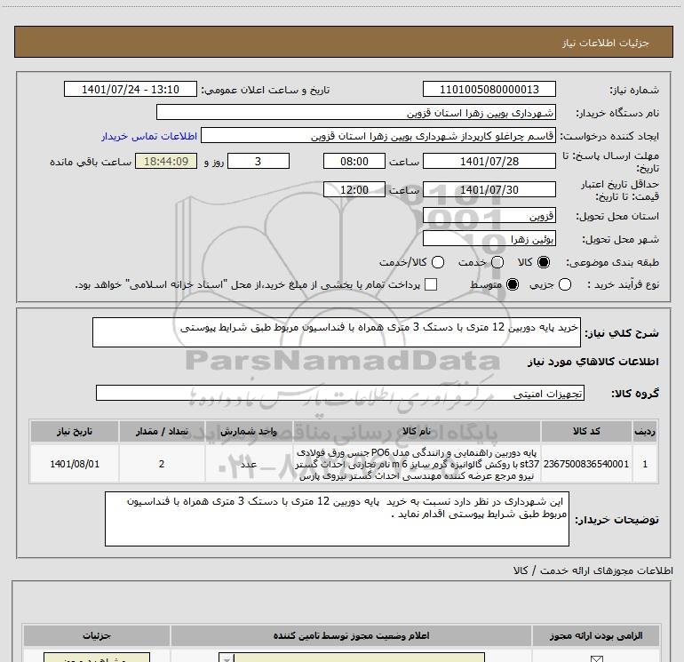Click the واحد شمارش column header
Image resolution: width=684 pixels, height=662 pixels.
click(x=249, y=432)
